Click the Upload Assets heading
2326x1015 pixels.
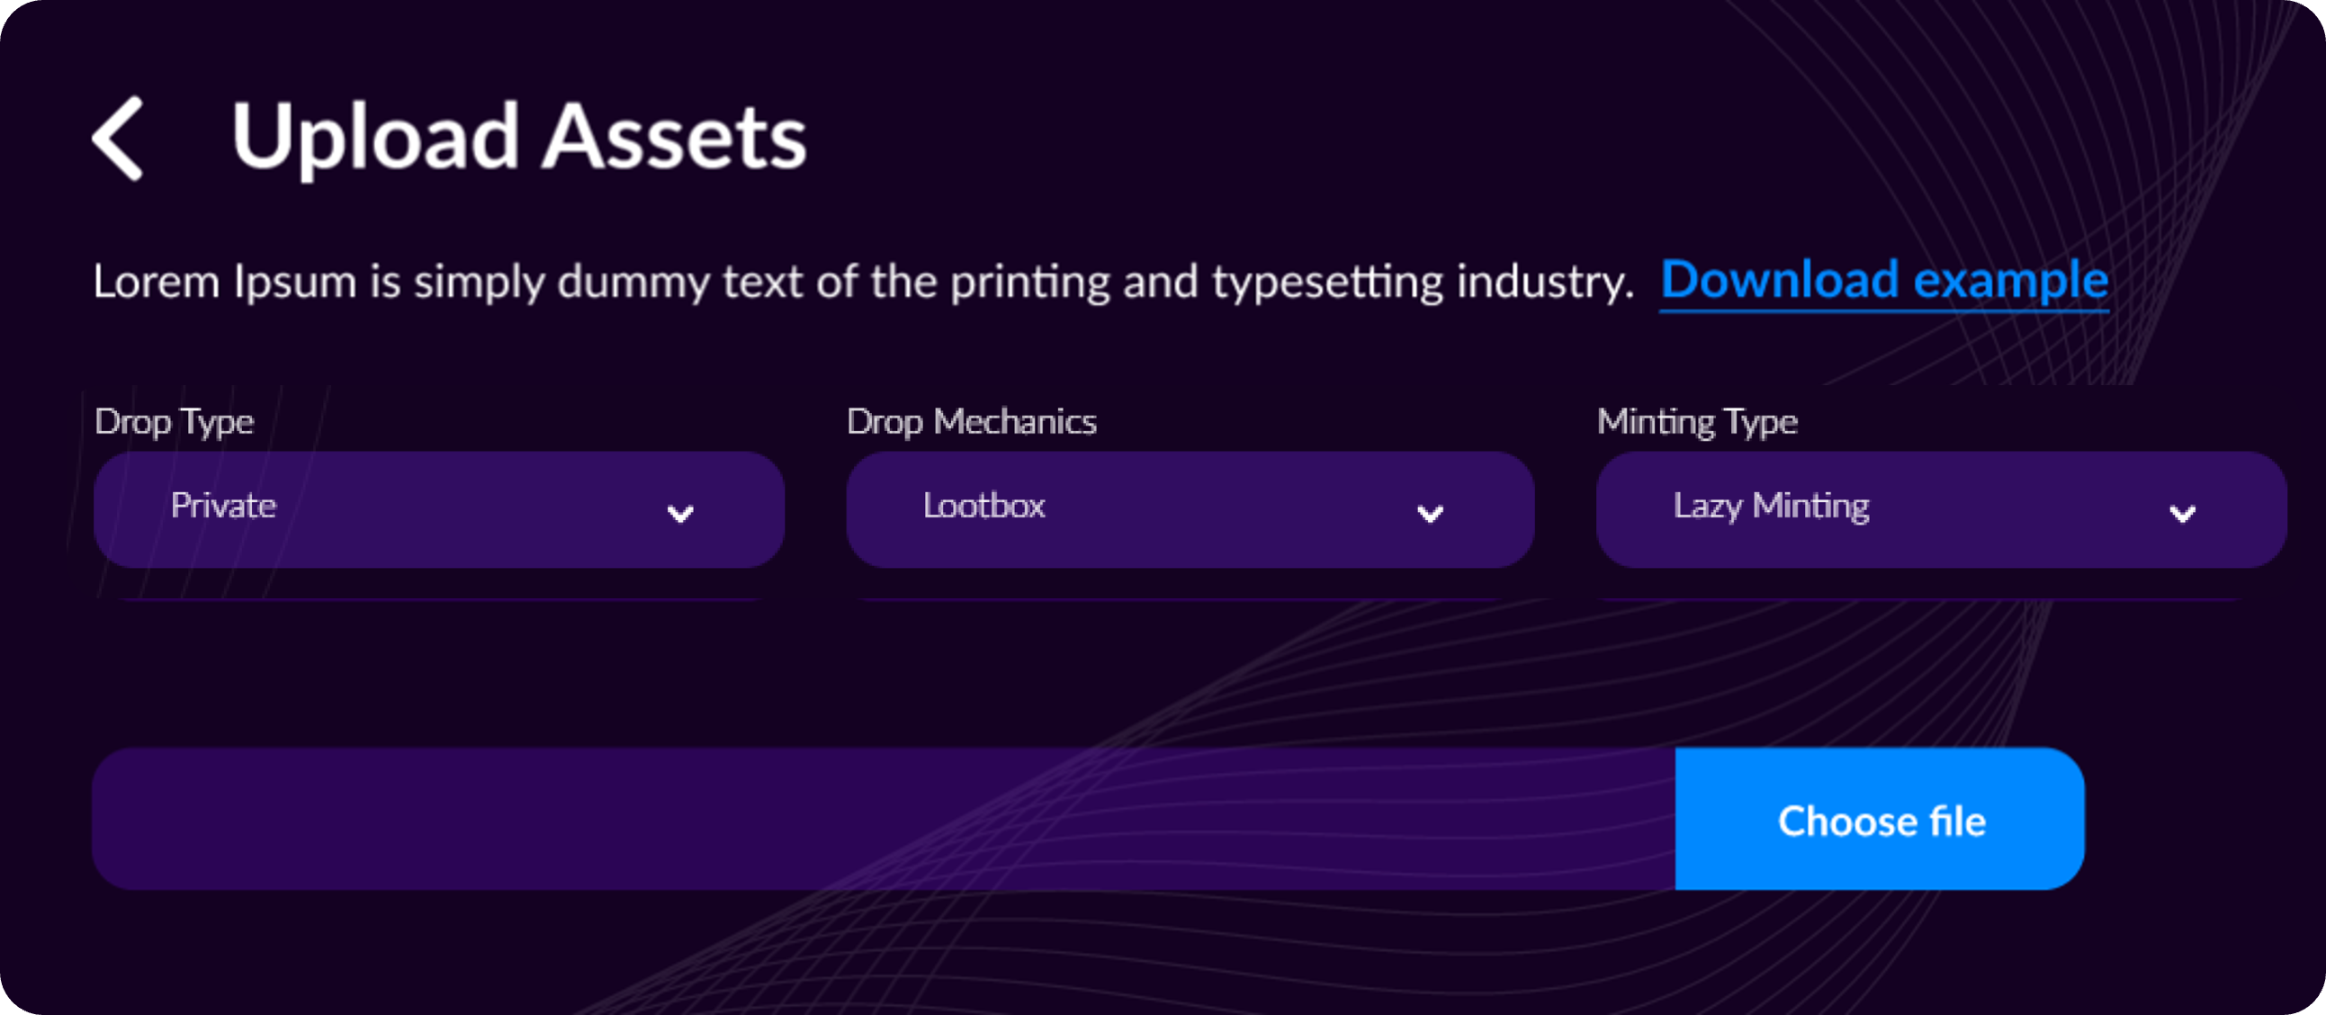[x=518, y=137]
